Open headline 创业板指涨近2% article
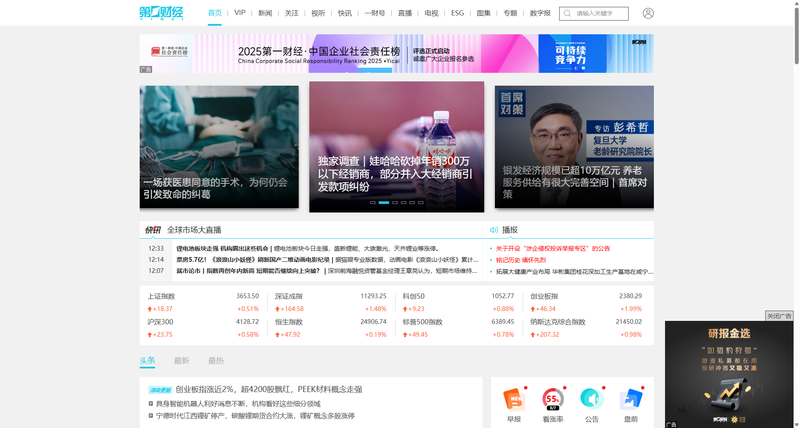This screenshot has width=800, height=428. click(x=269, y=389)
